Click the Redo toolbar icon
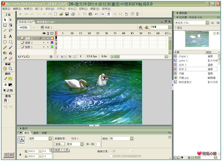Image resolution: width=222 pixels, height=161 pixels. [x=102, y=14]
